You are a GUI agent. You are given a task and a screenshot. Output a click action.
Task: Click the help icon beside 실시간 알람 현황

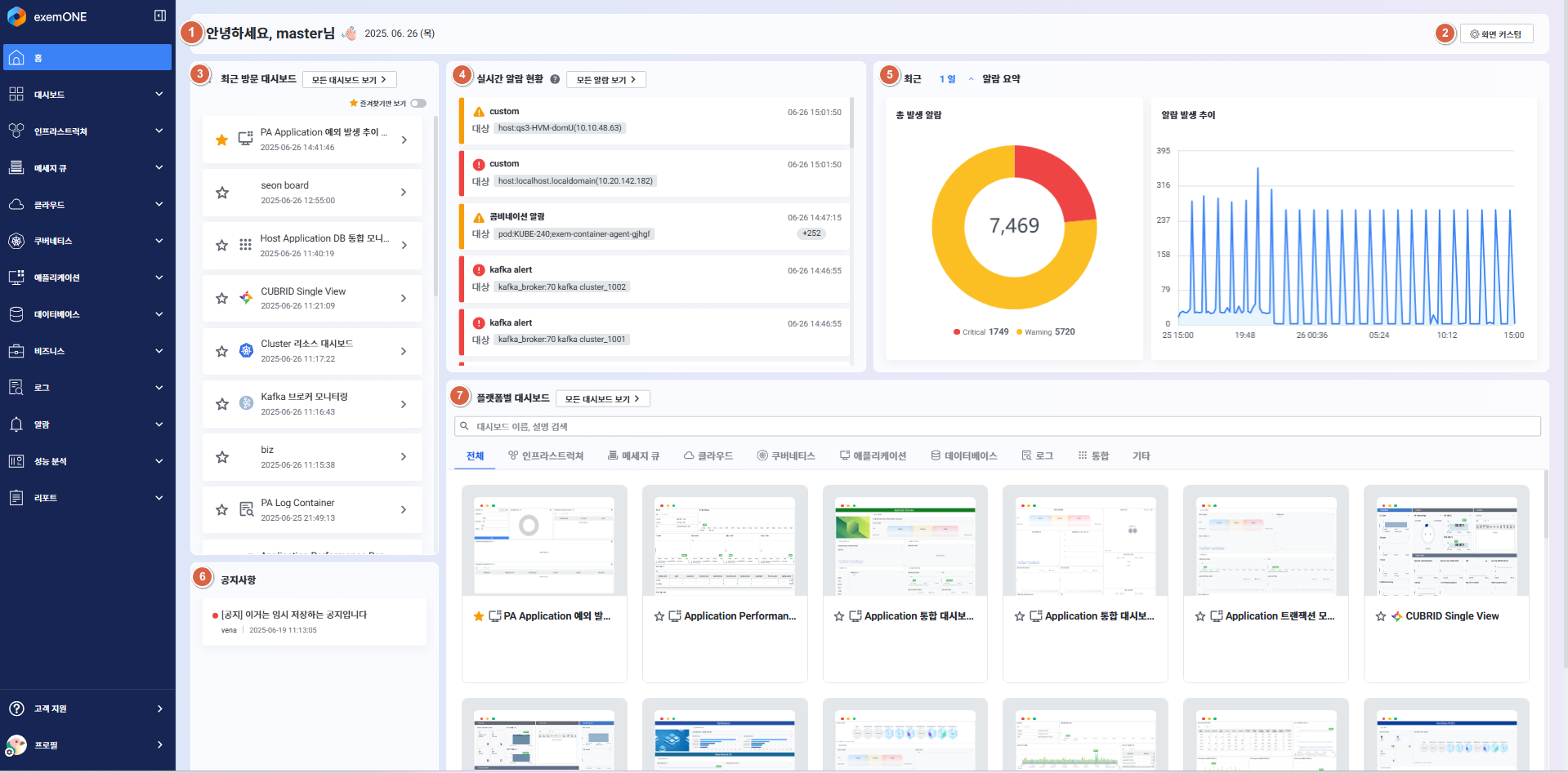tap(555, 79)
